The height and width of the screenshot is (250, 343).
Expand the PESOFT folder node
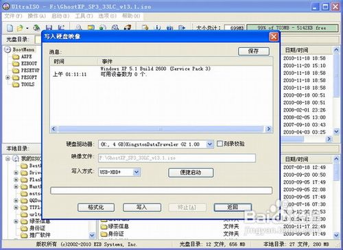[8, 77]
